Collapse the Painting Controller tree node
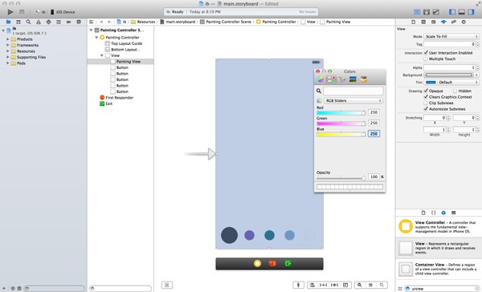Viewport: 482px width, 292px height. tap(96, 37)
